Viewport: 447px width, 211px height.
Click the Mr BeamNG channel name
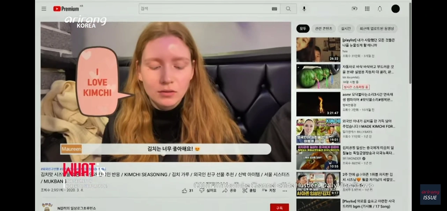click(351, 77)
